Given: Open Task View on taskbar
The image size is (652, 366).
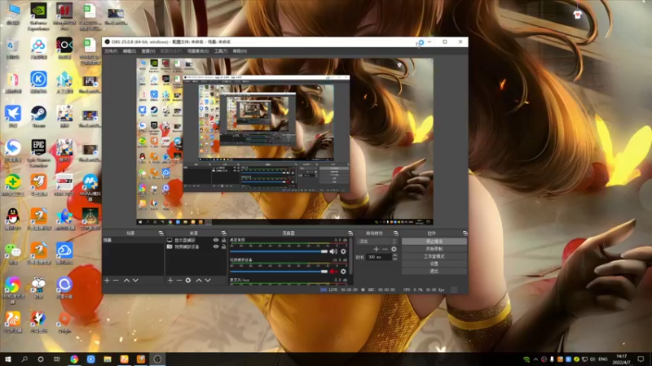Looking at the screenshot, I should 57,359.
